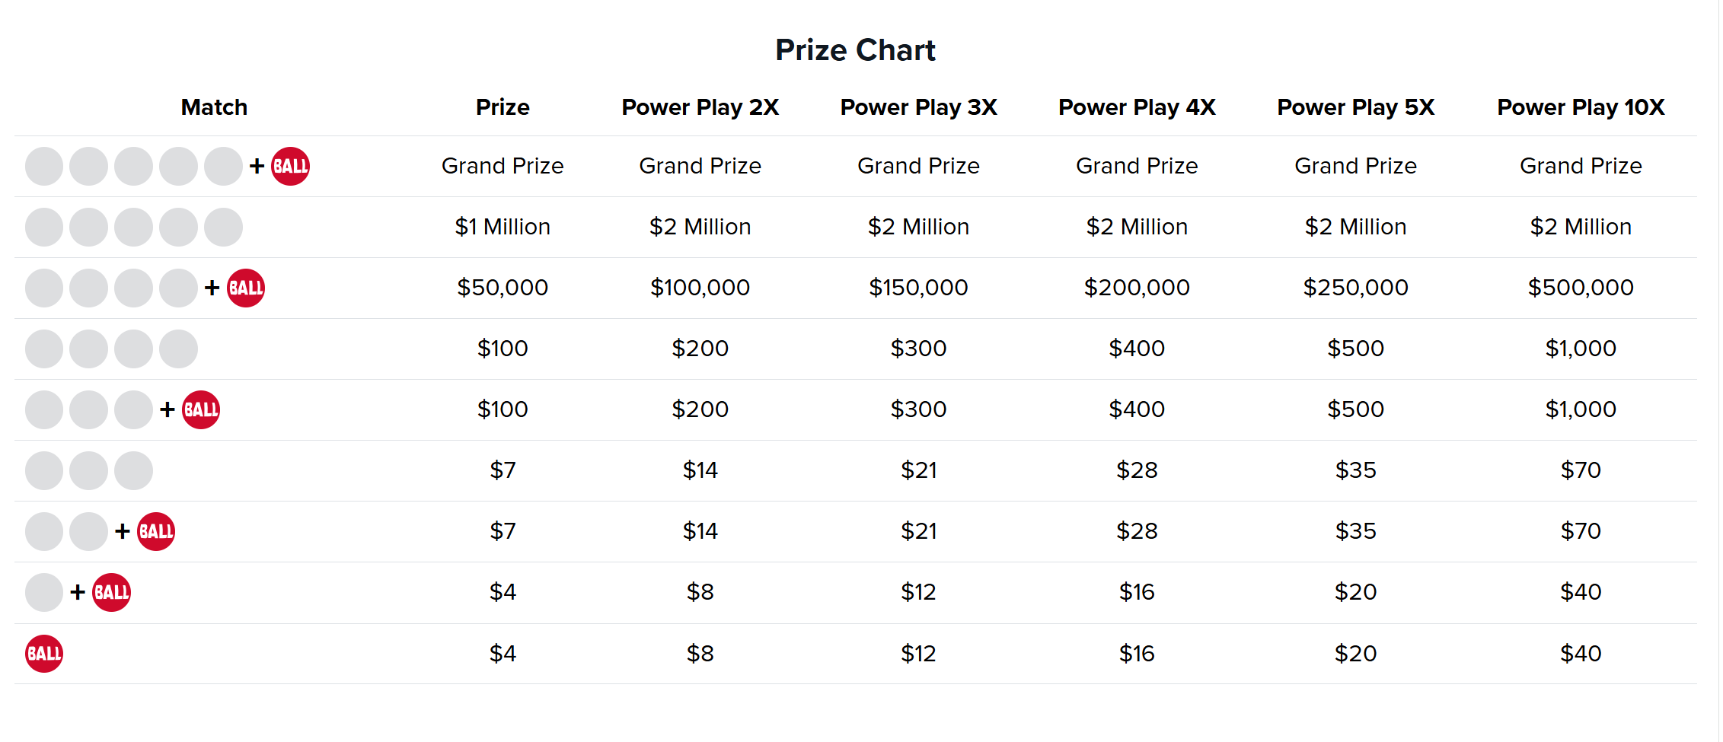
Task: Click the $50,000 prize cell
Action: click(x=503, y=288)
